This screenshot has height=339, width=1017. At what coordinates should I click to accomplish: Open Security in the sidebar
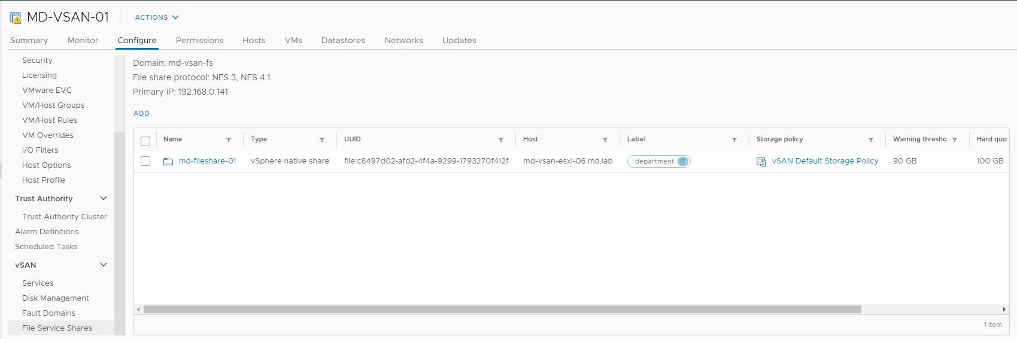(37, 60)
